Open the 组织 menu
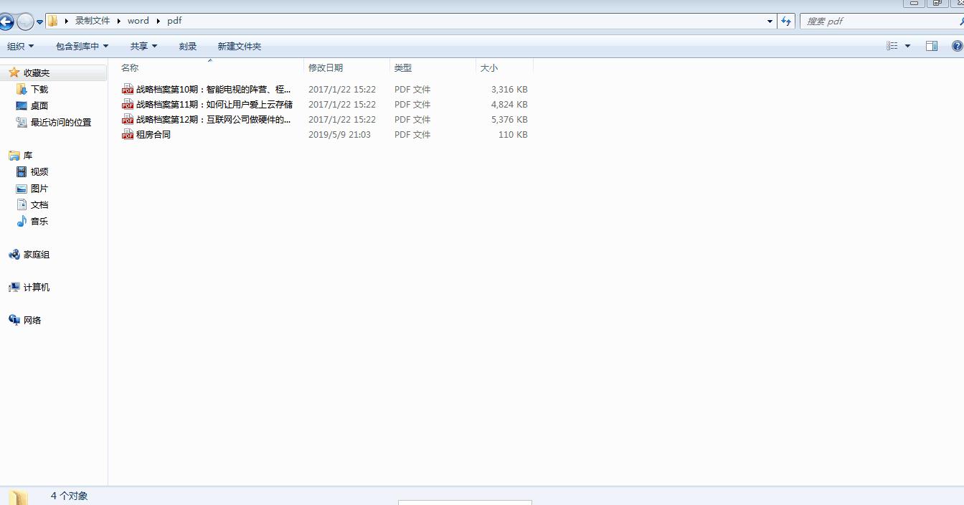This screenshot has width=964, height=505. [20, 46]
